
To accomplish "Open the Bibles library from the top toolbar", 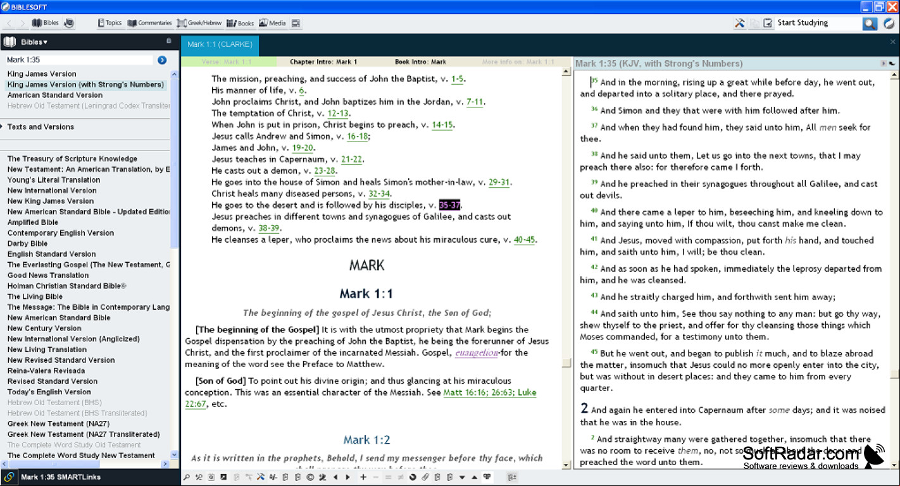I will pyautogui.click(x=45, y=23).
